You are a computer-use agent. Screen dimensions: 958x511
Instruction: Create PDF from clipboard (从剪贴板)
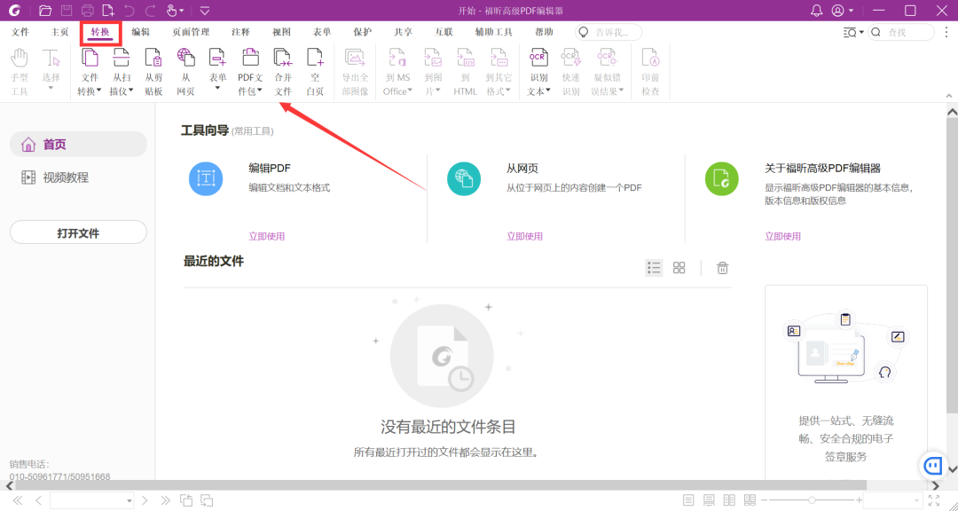pos(153,72)
